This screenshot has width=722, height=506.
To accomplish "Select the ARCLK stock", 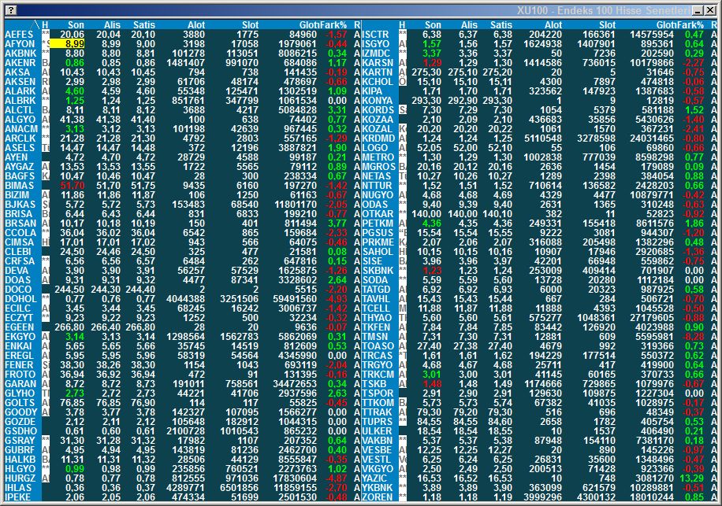I will pyautogui.click(x=20, y=139).
